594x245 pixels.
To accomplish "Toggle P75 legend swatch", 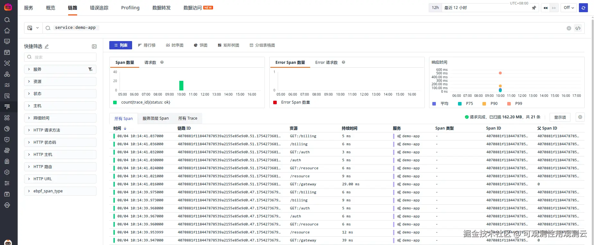I will tap(460, 104).
